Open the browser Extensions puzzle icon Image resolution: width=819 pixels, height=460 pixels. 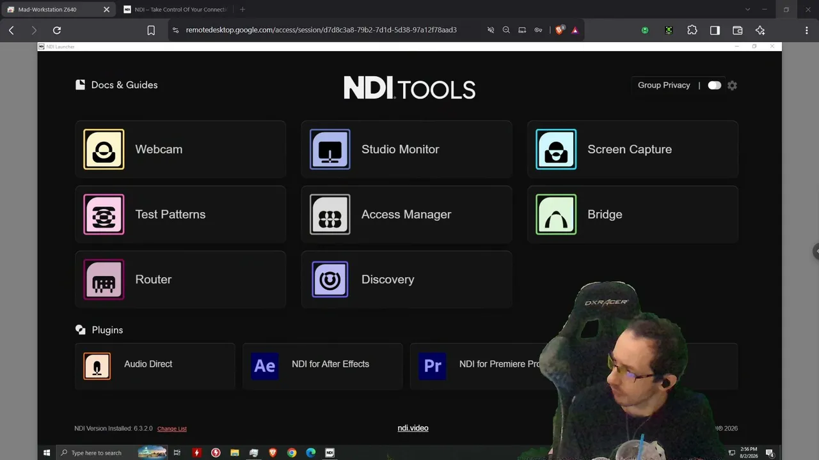(x=692, y=30)
